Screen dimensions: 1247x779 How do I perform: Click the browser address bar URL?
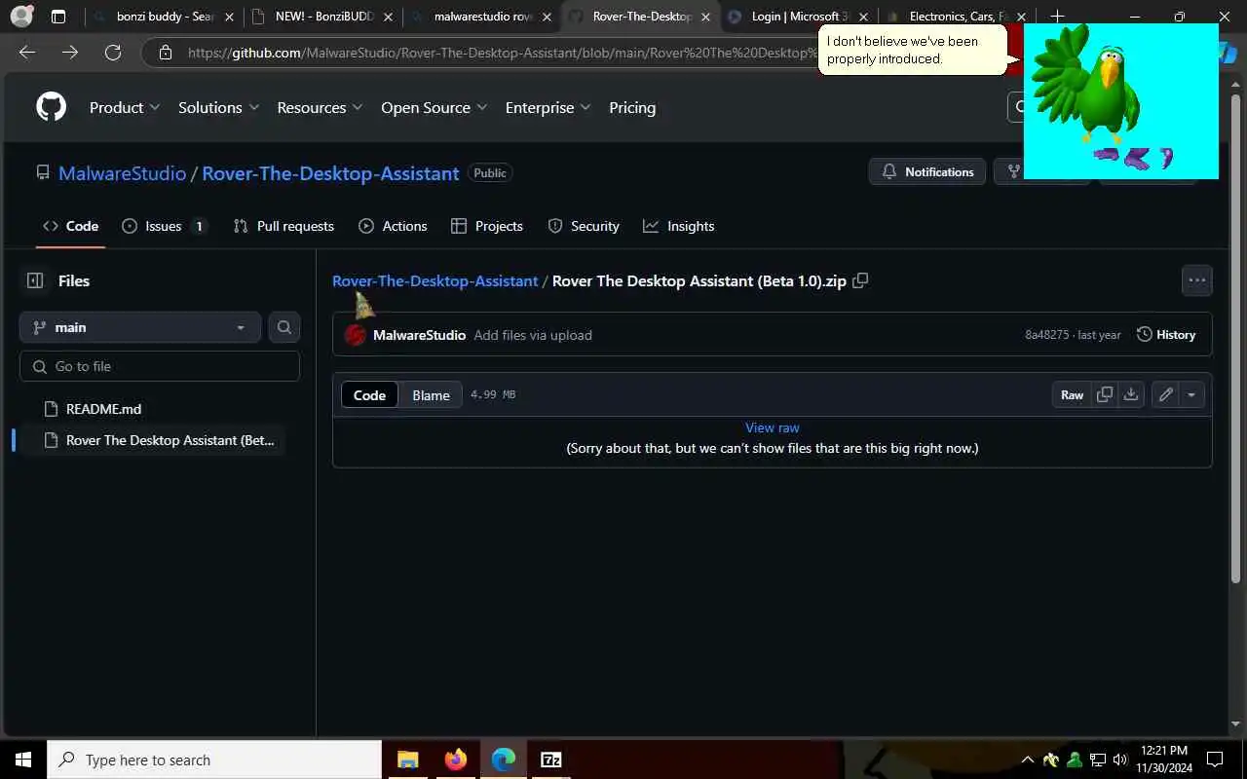point(502,53)
